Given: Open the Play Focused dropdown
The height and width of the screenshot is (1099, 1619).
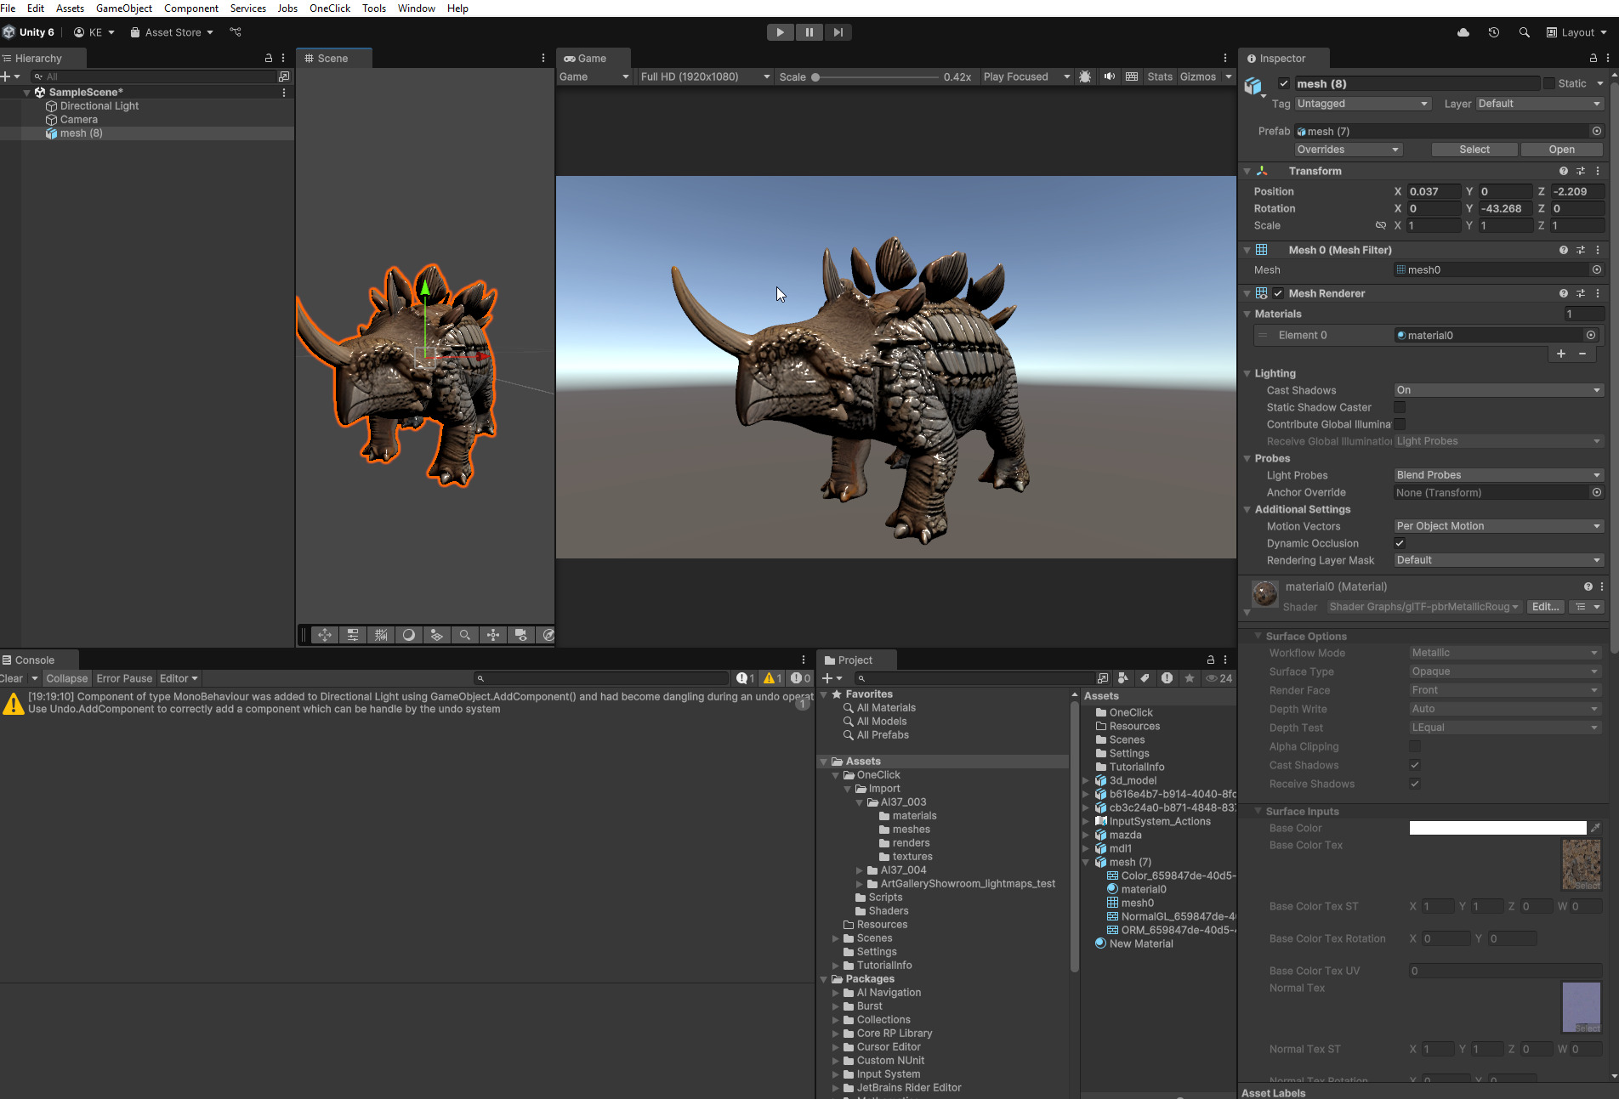Looking at the screenshot, I should coord(1026,76).
